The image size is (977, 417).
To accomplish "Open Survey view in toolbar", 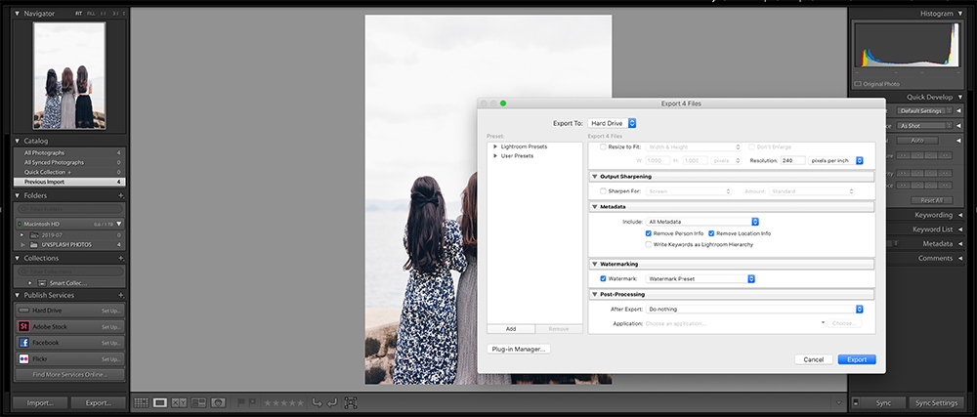I will tap(198, 402).
